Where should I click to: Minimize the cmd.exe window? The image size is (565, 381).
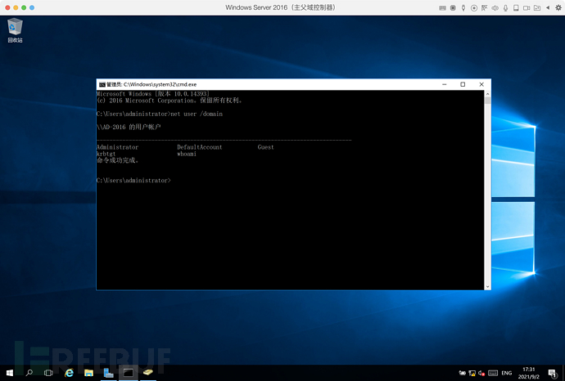click(x=445, y=84)
